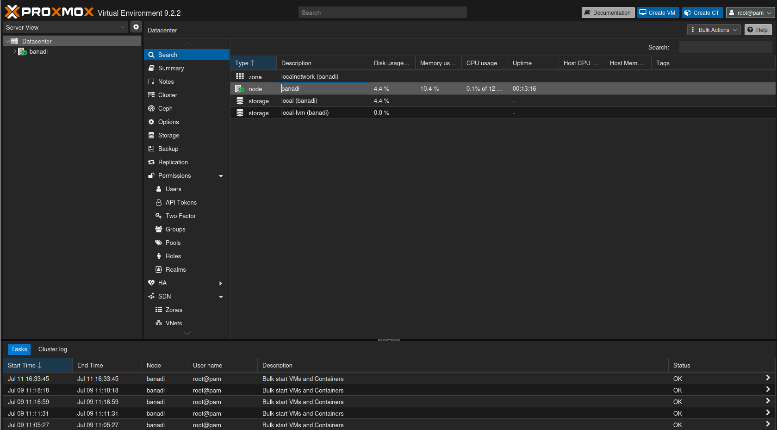Click the Backup floppy icon

point(151,149)
